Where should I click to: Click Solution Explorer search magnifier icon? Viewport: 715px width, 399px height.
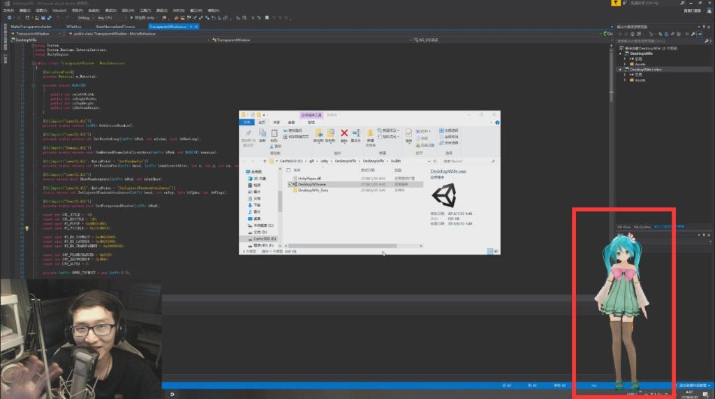(707, 41)
